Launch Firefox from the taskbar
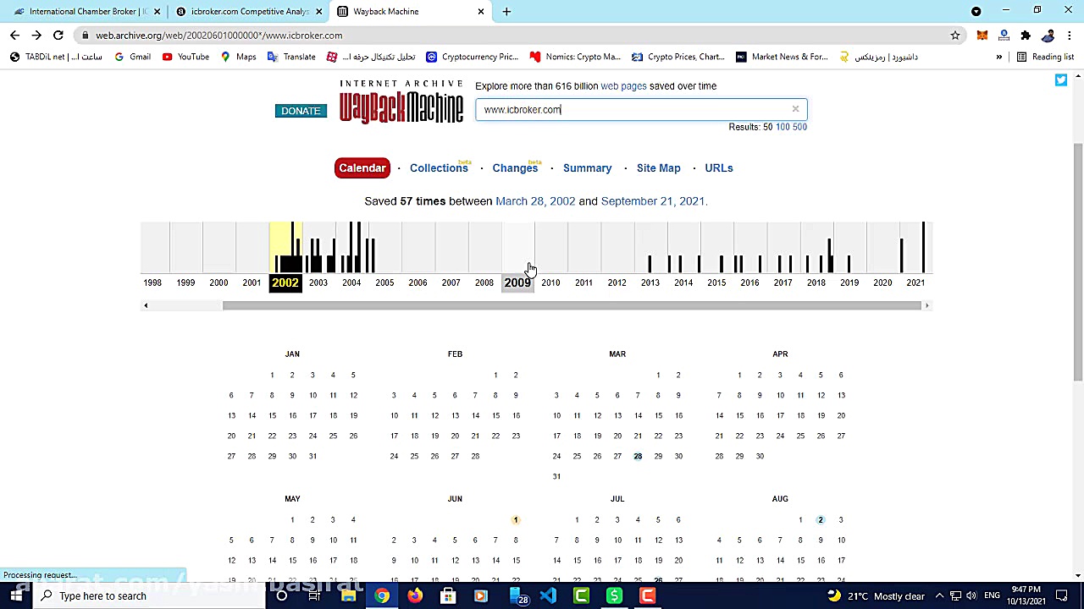 [x=414, y=595]
